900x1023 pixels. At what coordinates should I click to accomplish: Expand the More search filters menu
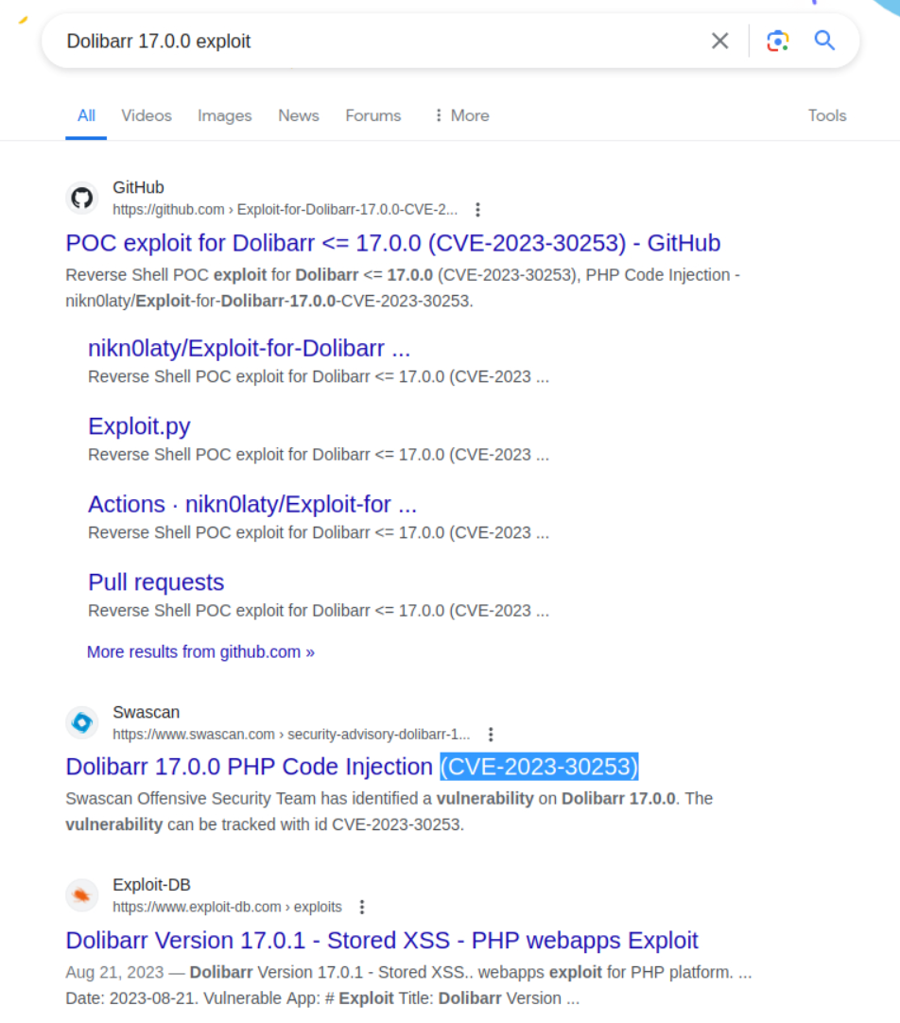pos(460,115)
